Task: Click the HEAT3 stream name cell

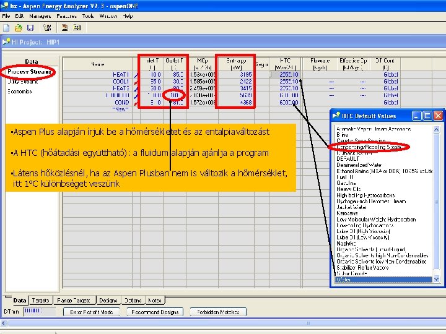Action: pyautogui.click(x=98, y=88)
